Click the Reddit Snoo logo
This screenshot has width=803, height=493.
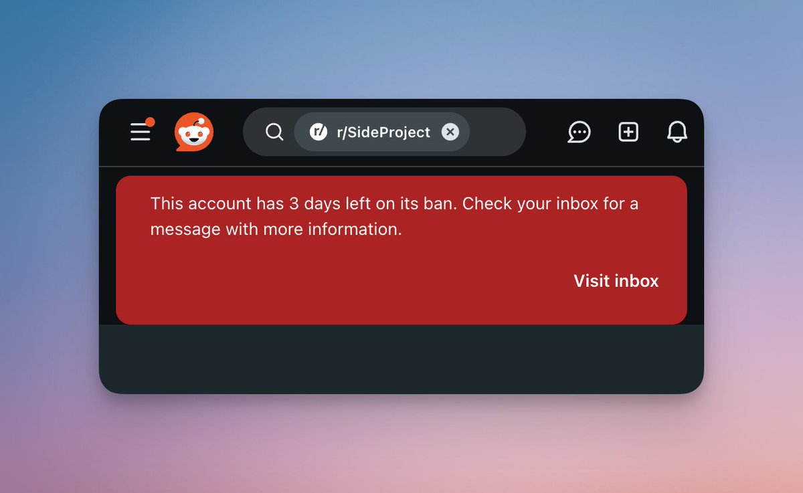(194, 132)
